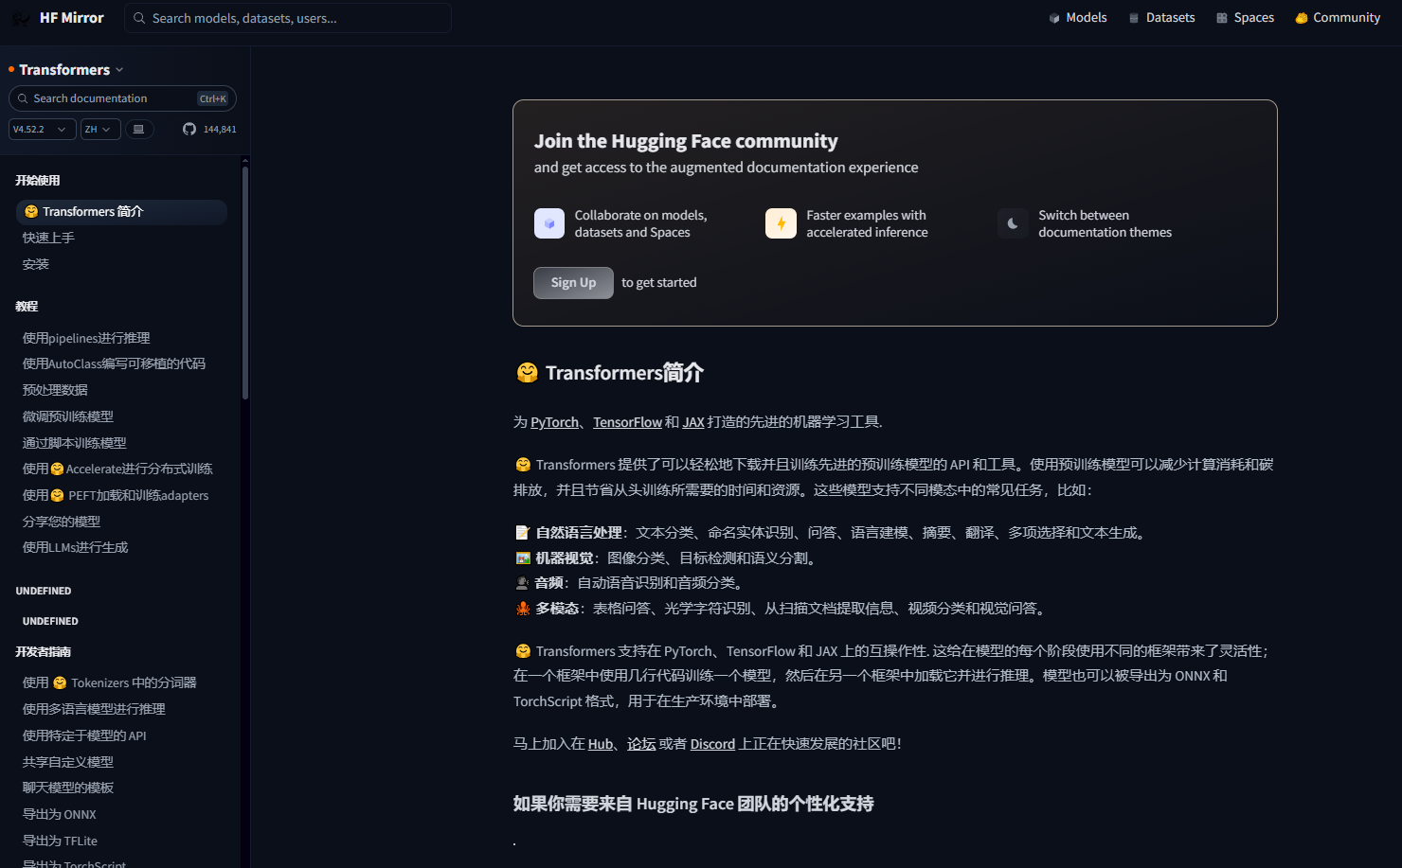Follow the PyTorch link

pos(554,422)
